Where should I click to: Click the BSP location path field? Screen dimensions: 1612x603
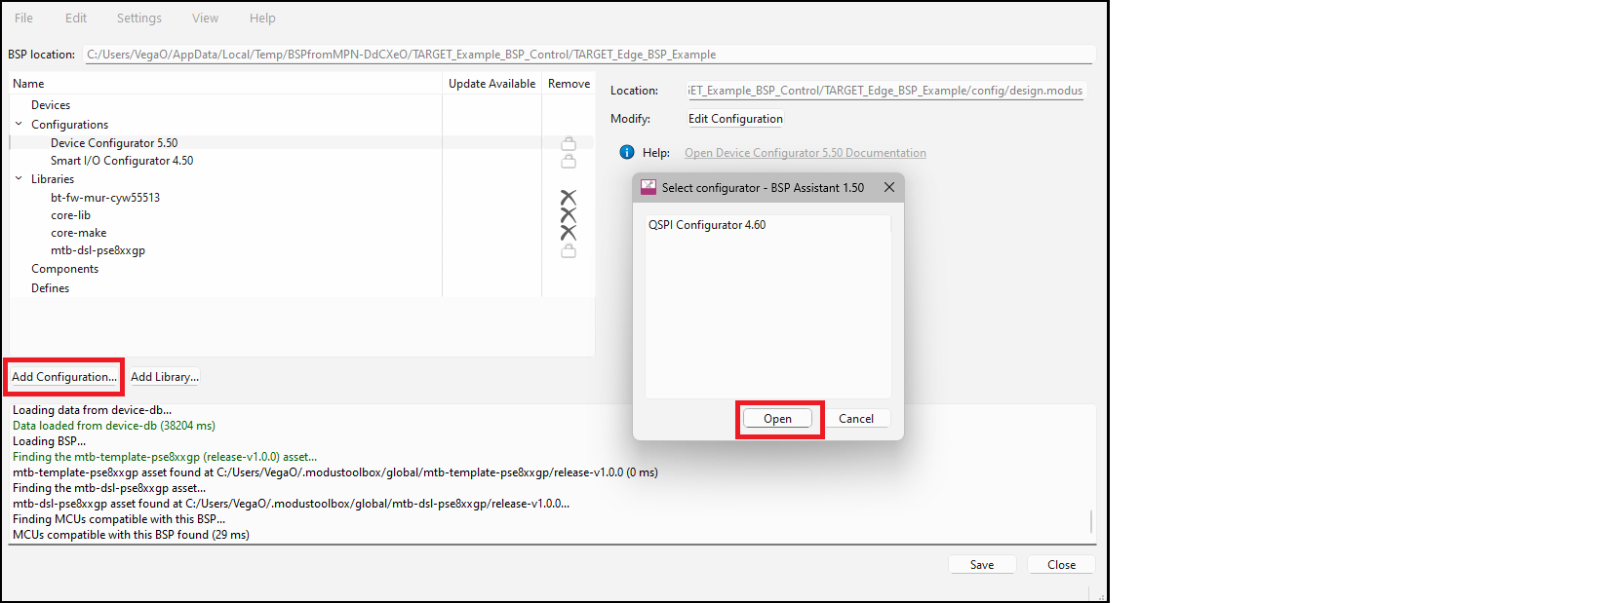(x=585, y=55)
